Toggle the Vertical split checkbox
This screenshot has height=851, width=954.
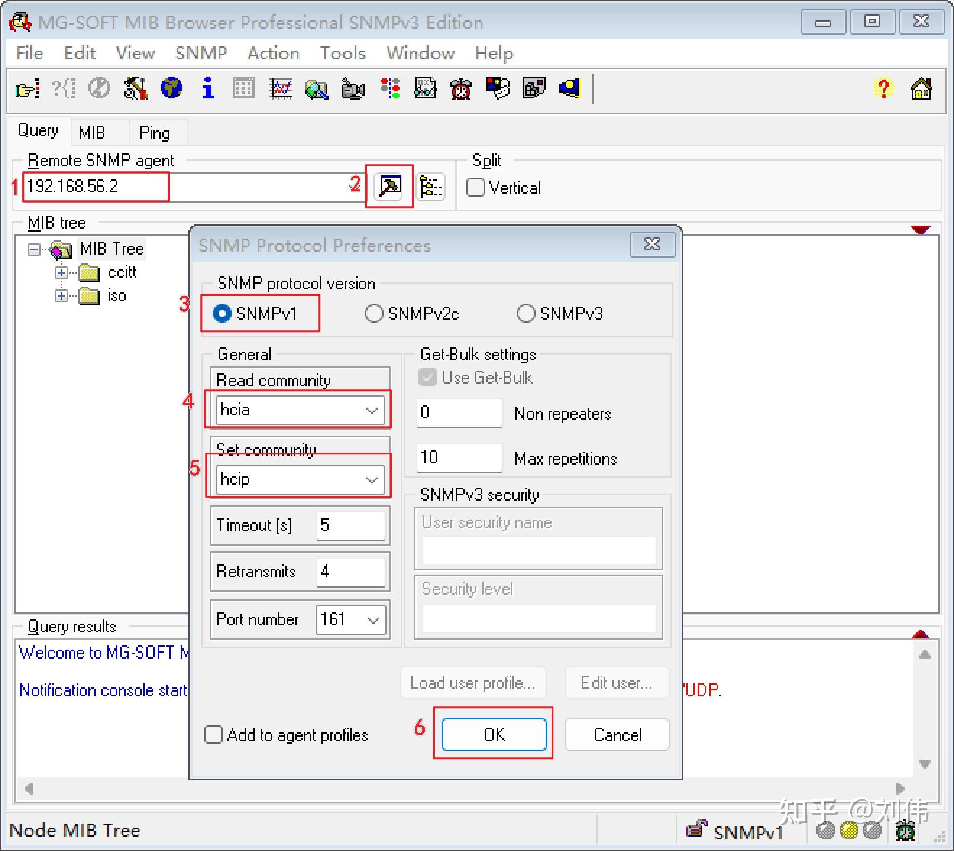475,188
